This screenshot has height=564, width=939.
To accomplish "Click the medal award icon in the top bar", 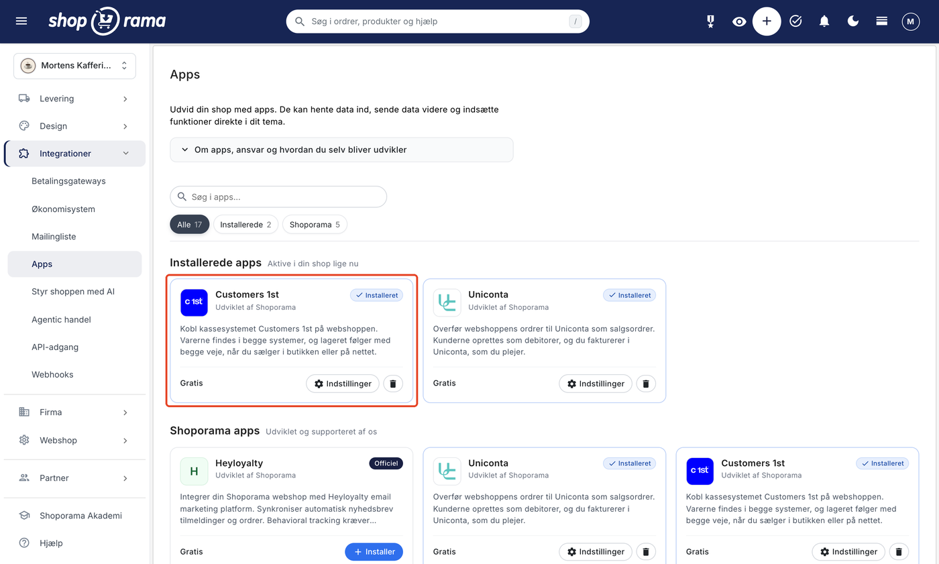I will pos(710,21).
